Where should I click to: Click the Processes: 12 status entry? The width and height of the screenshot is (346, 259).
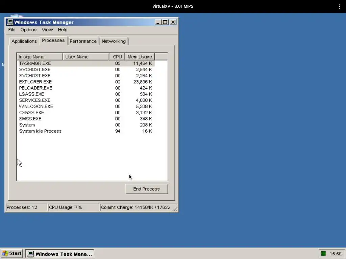[x=26, y=207]
